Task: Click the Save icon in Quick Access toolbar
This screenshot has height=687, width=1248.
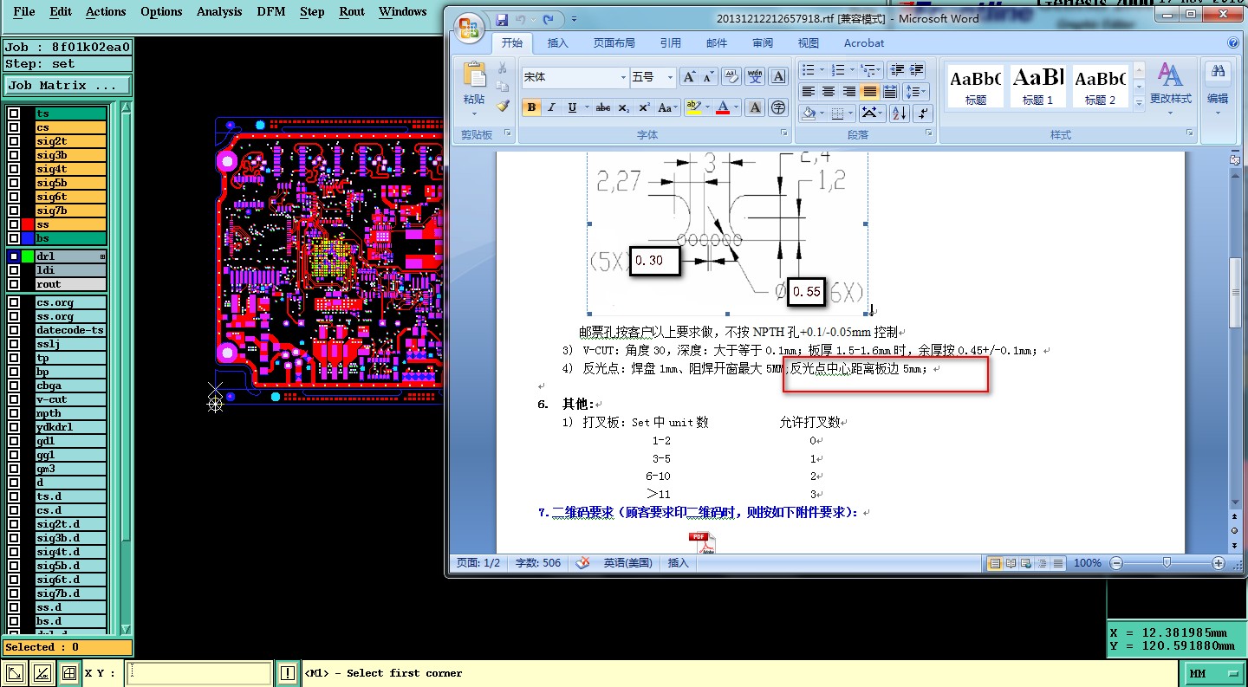Action: [x=502, y=19]
